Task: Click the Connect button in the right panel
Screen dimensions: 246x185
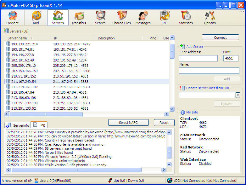Action: tap(220, 38)
